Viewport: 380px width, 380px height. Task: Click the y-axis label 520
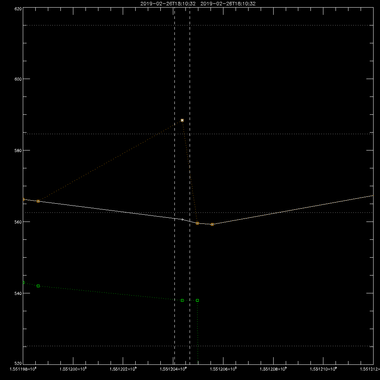coord(18,363)
